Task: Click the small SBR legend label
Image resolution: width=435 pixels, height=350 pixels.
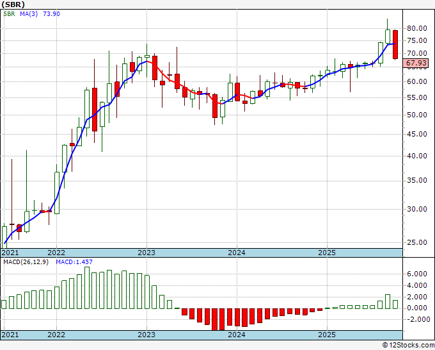Action: [x=8, y=13]
